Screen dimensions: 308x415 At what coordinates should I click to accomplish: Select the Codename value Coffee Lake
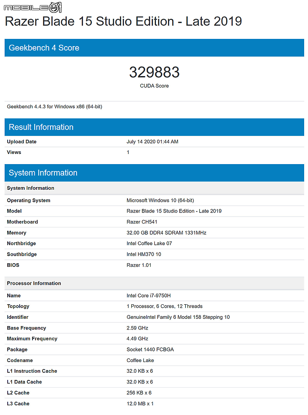point(140,360)
